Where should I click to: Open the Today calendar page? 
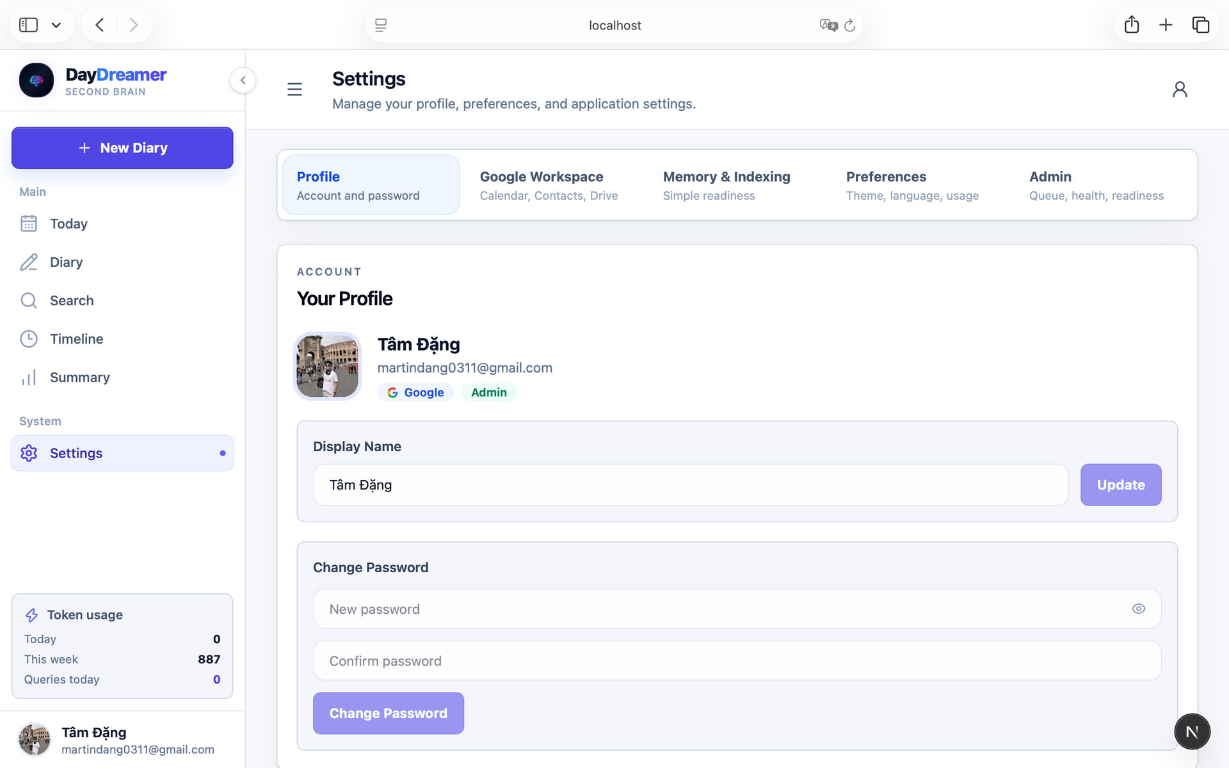(122, 223)
